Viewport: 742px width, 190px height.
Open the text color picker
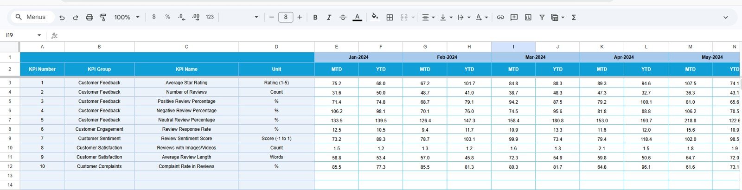point(357,17)
